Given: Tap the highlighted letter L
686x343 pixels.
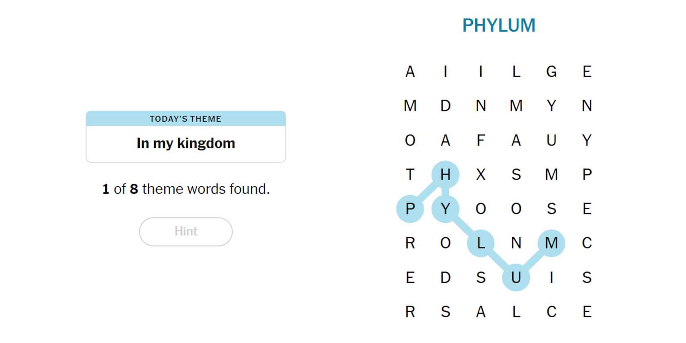Looking at the screenshot, I should pos(481,243).
